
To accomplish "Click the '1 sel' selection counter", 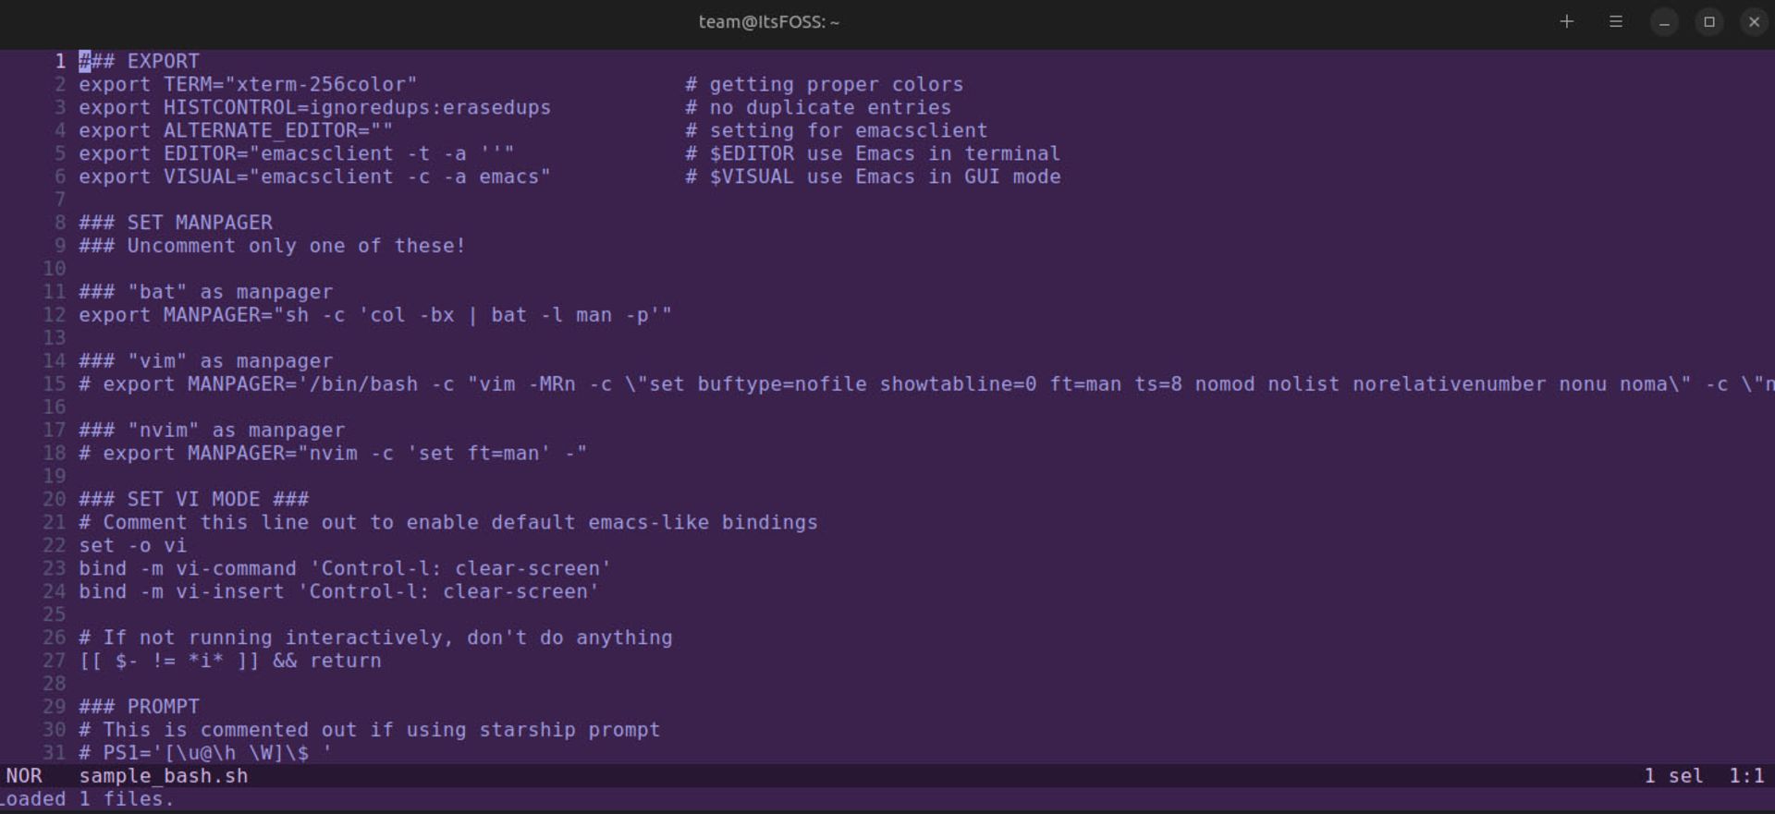I will [x=1672, y=776].
